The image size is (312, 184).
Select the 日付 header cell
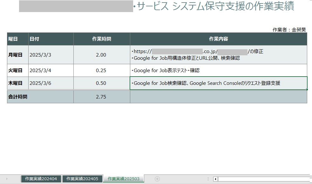[x=51, y=39]
